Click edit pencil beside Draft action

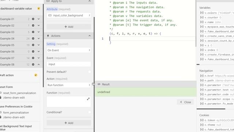(36, 75)
